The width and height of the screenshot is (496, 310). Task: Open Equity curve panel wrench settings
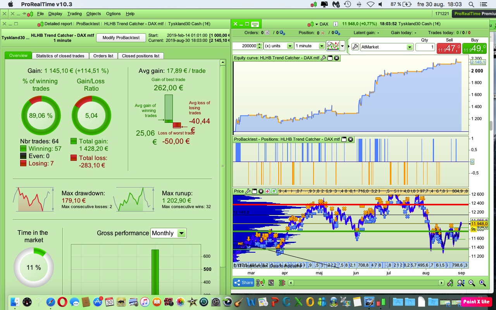coord(323,58)
